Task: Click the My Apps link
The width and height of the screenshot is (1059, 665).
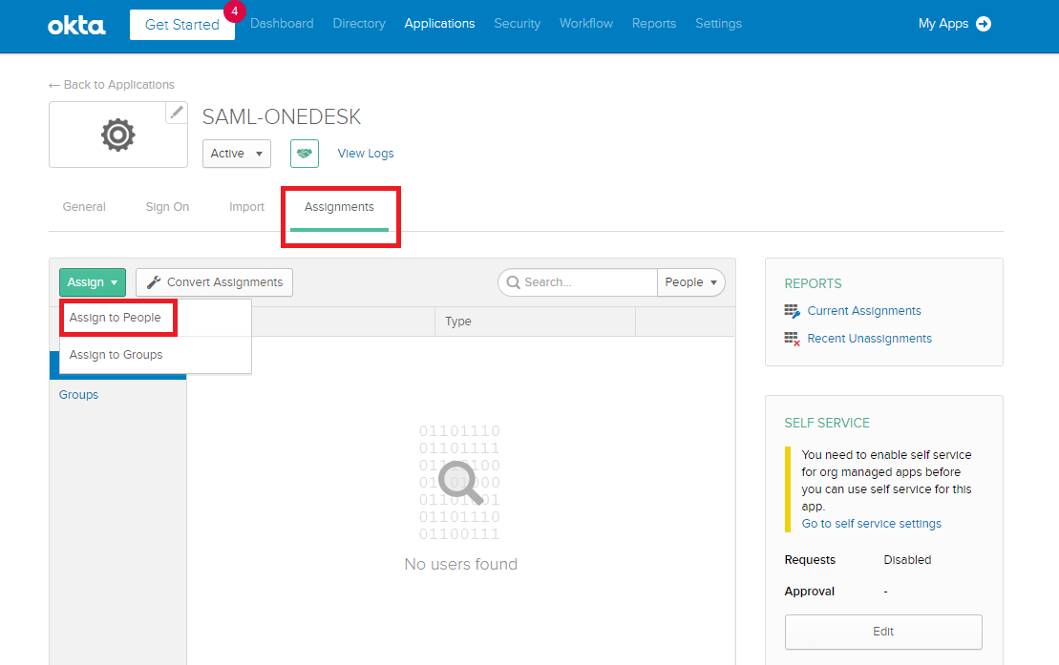Action: (x=943, y=24)
